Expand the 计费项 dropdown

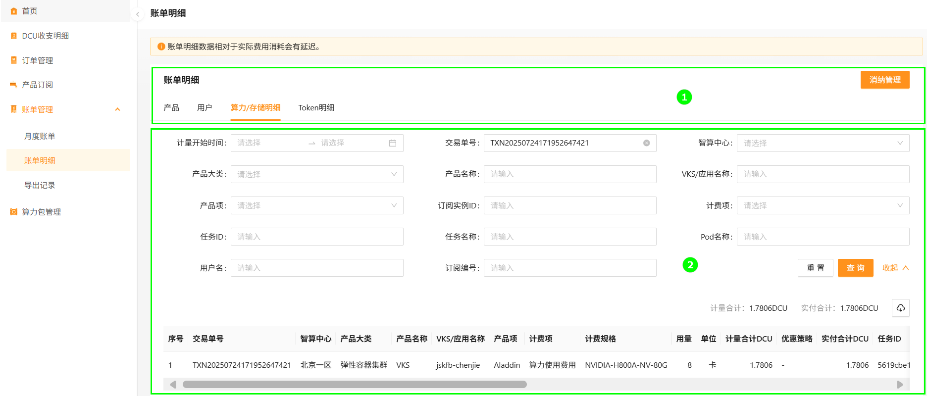823,205
